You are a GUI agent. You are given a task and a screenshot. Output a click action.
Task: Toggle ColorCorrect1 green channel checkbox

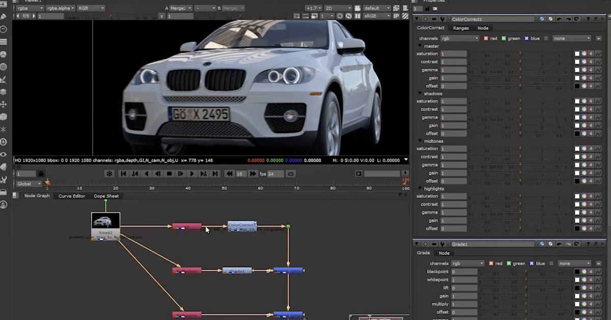pyautogui.click(x=504, y=38)
